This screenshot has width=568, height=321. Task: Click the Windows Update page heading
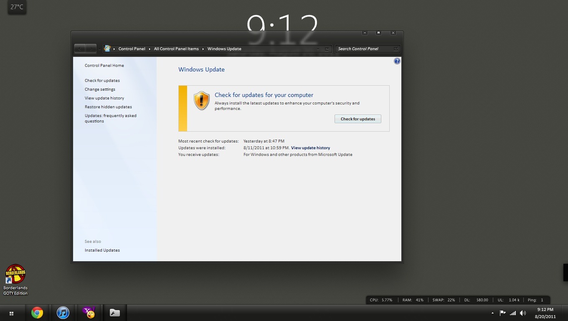pos(201,70)
